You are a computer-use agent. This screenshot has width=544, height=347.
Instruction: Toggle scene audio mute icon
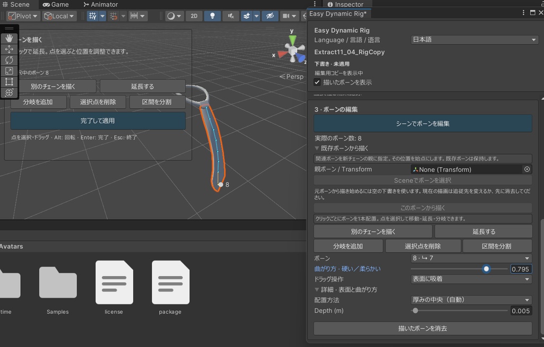(x=231, y=16)
